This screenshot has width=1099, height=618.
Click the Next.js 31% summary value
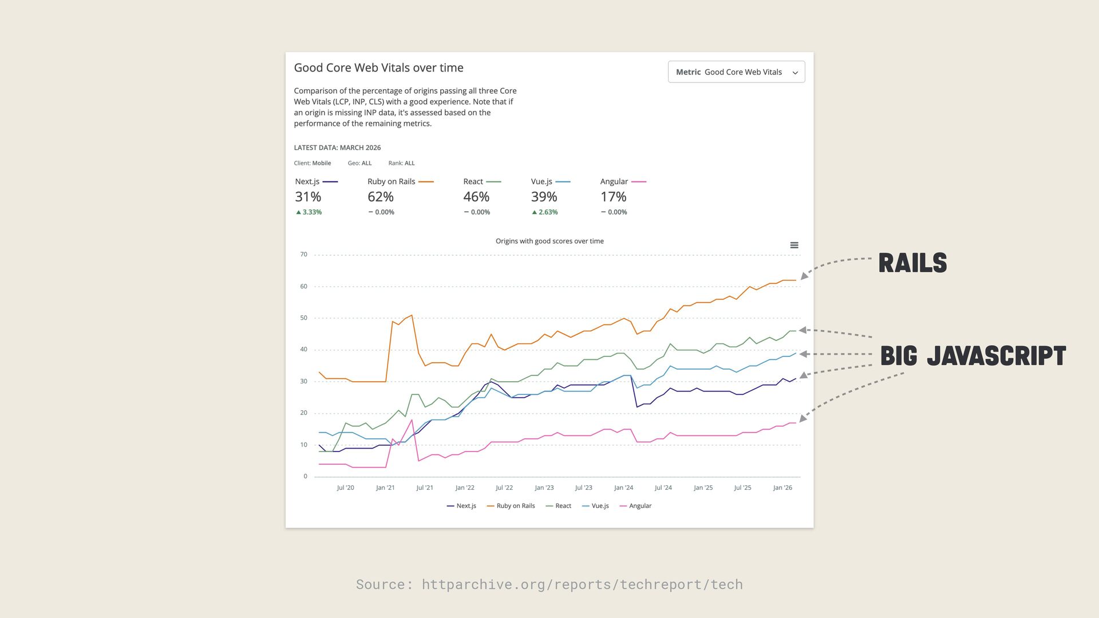[x=308, y=197]
